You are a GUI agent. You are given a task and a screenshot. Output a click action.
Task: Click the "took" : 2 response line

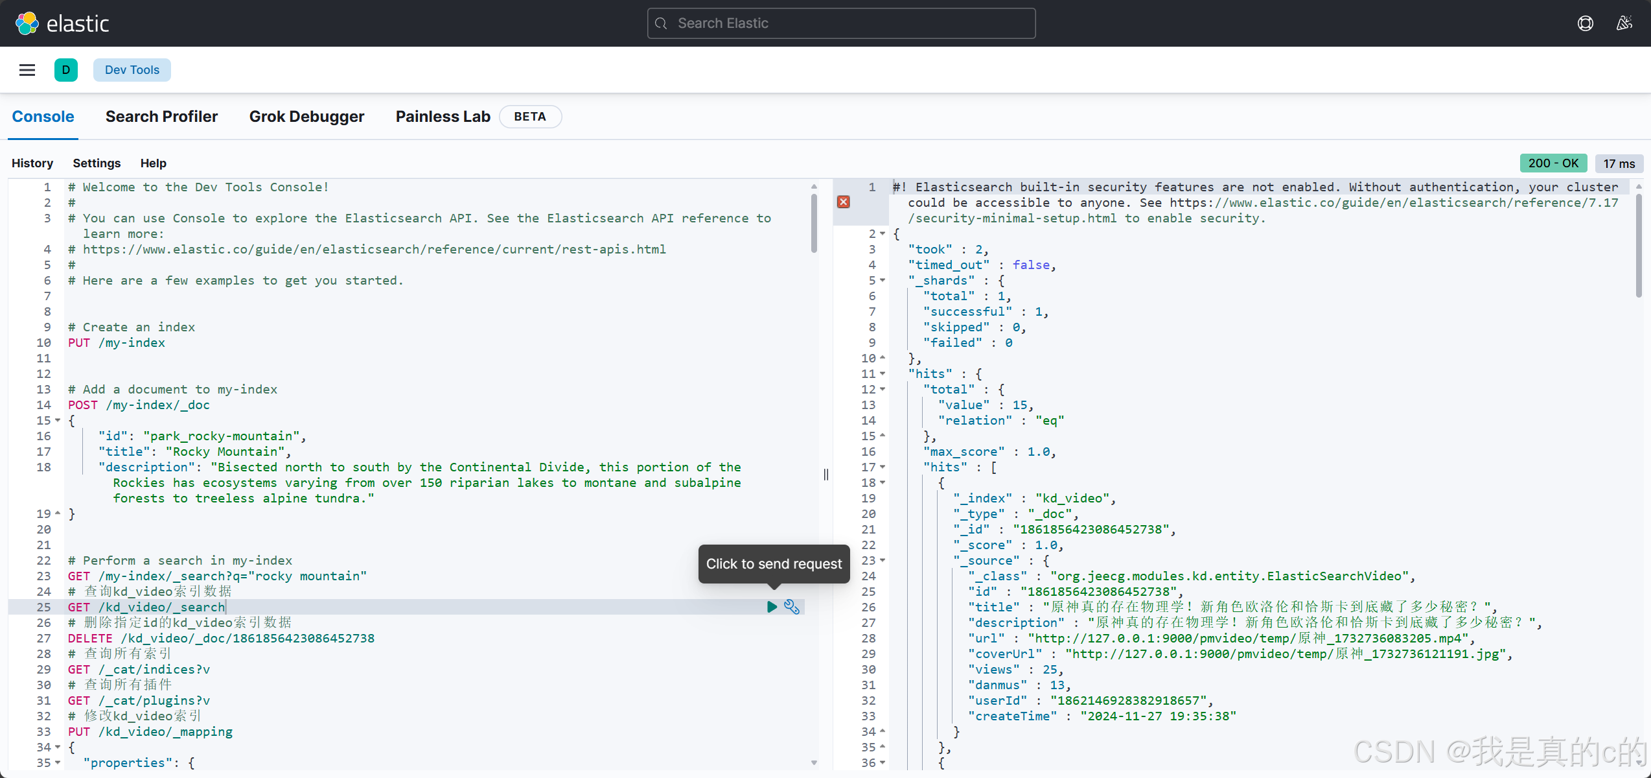click(948, 250)
